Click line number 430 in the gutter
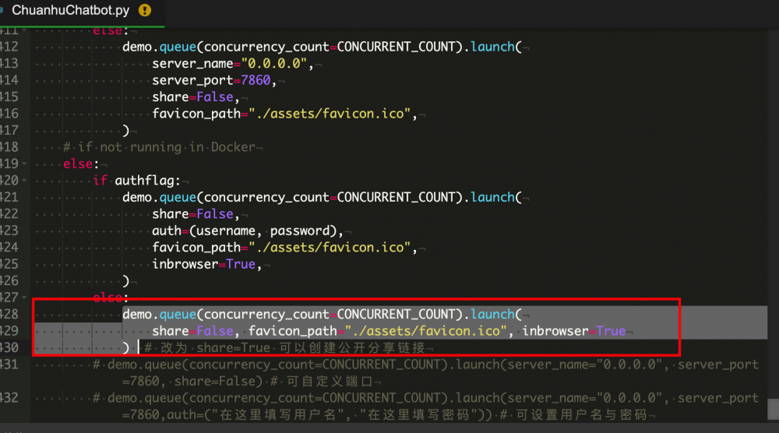Screen dimensions: 779x433 [x=9, y=347]
